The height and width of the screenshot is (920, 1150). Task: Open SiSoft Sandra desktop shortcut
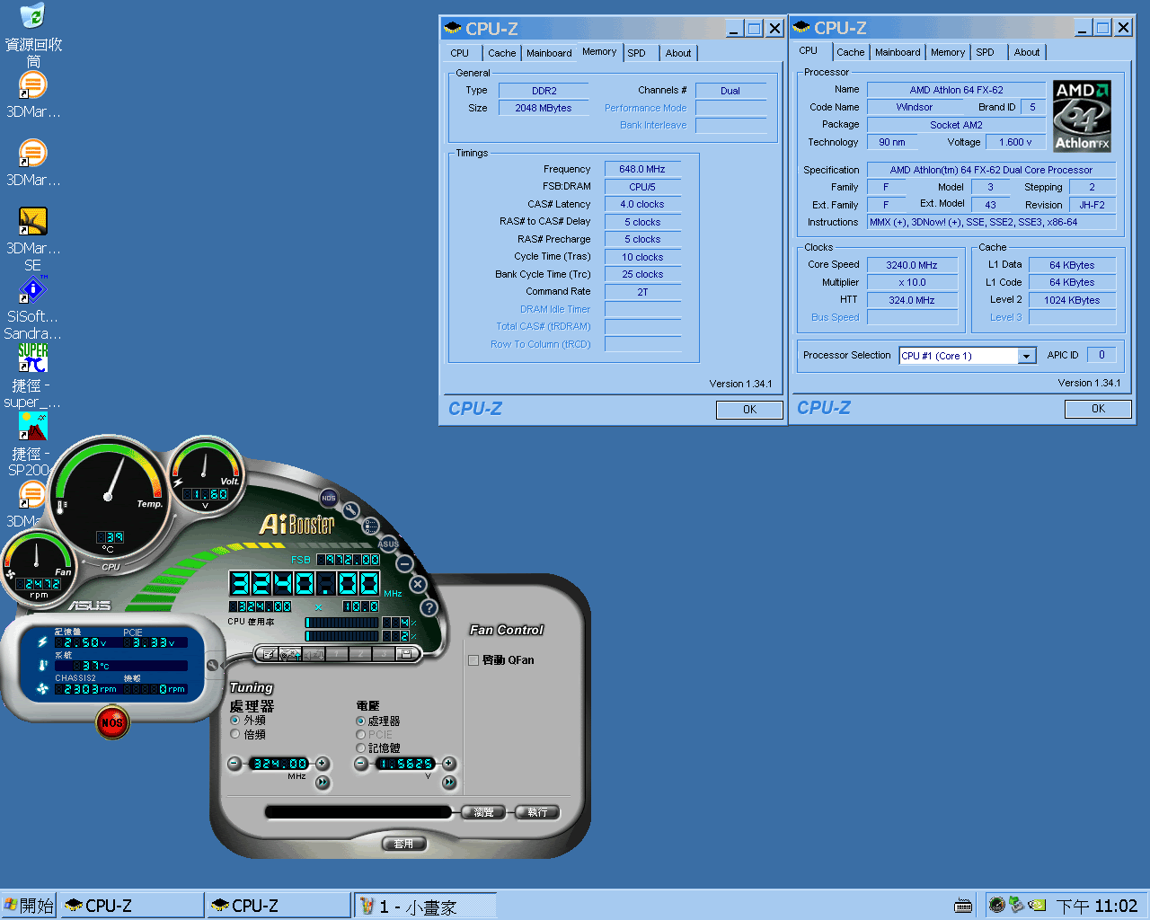pos(32,291)
